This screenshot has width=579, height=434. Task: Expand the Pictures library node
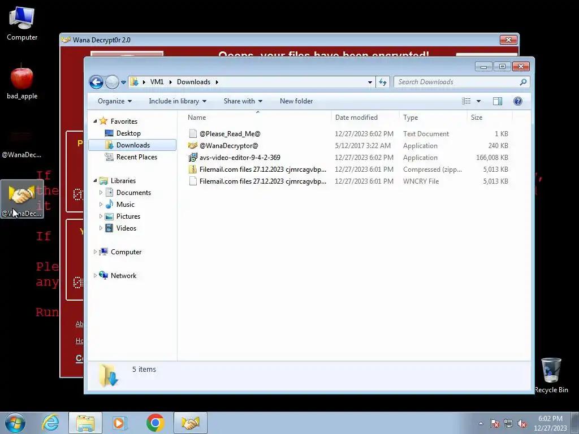101,216
